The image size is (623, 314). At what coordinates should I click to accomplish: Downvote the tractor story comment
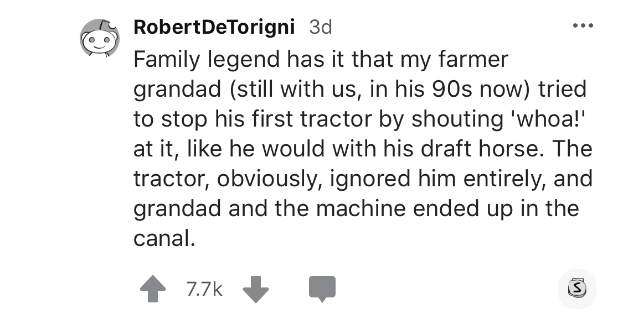pyautogui.click(x=255, y=289)
